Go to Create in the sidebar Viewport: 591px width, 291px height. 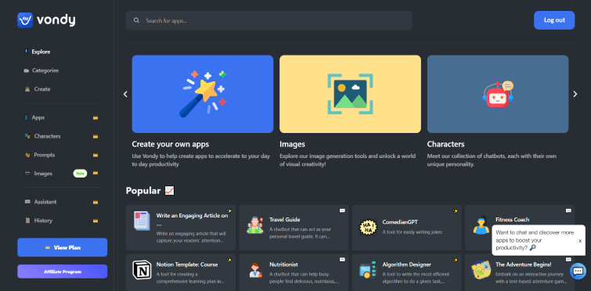pyautogui.click(x=41, y=89)
